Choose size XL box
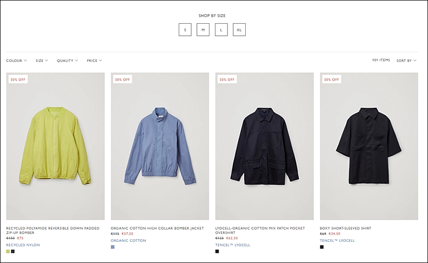 point(239,30)
